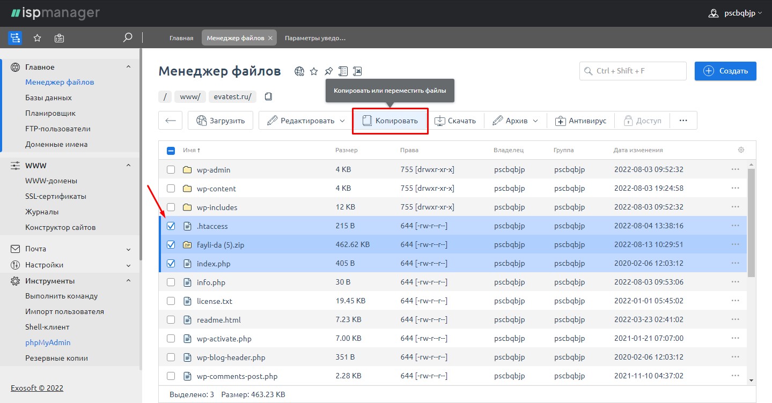Open Базы данных in sidebar

[48, 98]
